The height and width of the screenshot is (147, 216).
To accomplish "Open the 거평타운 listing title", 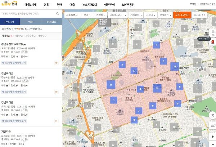I will coord(6,132).
